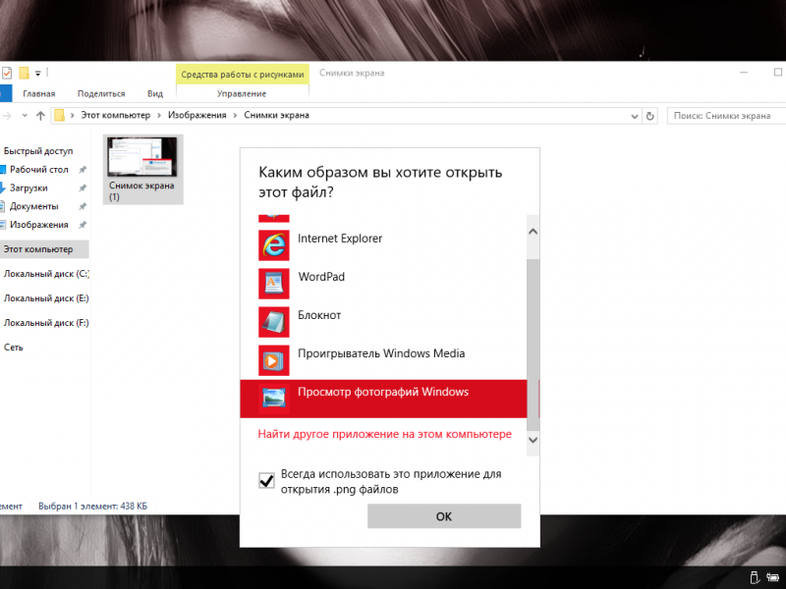Click the Изображения breadcrumb
Image resolution: width=786 pixels, height=589 pixels.
click(x=197, y=115)
